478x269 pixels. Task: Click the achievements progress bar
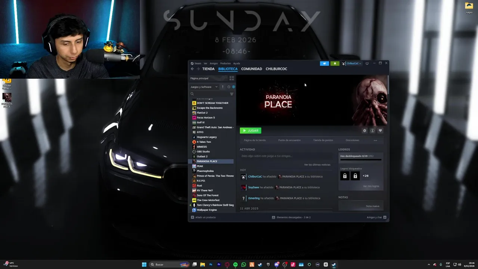point(361,160)
